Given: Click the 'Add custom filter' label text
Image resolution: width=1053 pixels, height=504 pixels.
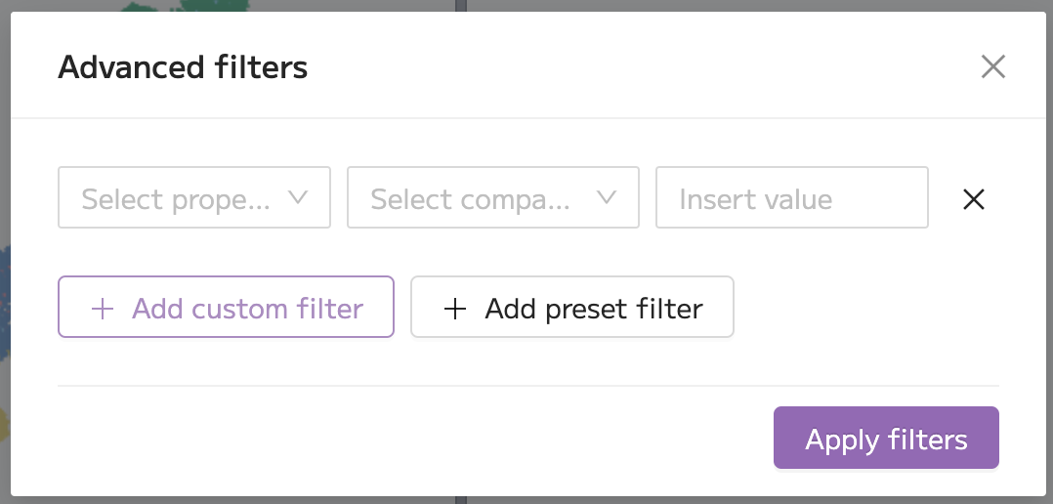Looking at the screenshot, I should click(x=247, y=309).
